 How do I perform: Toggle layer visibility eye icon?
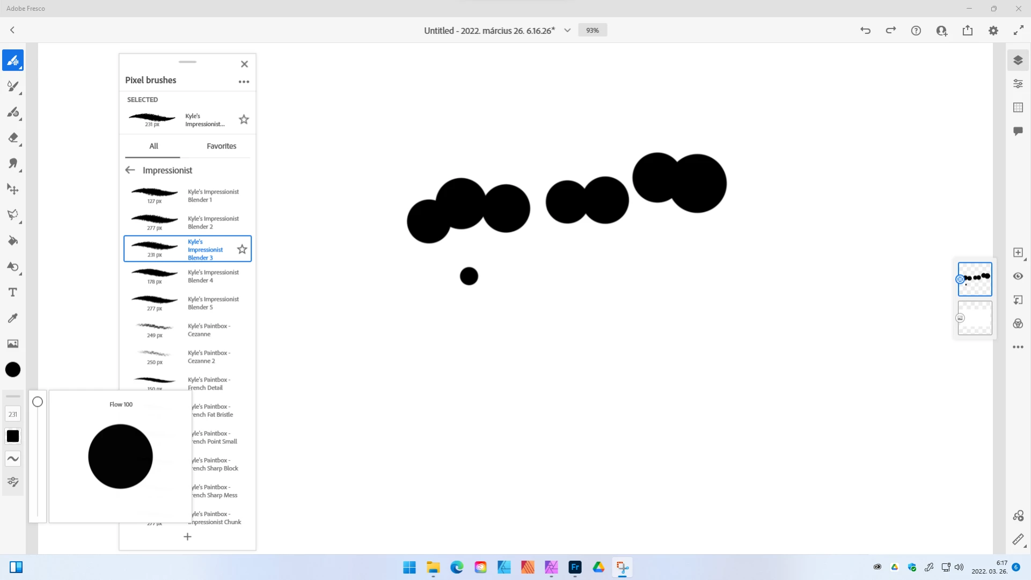click(1018, 276)
